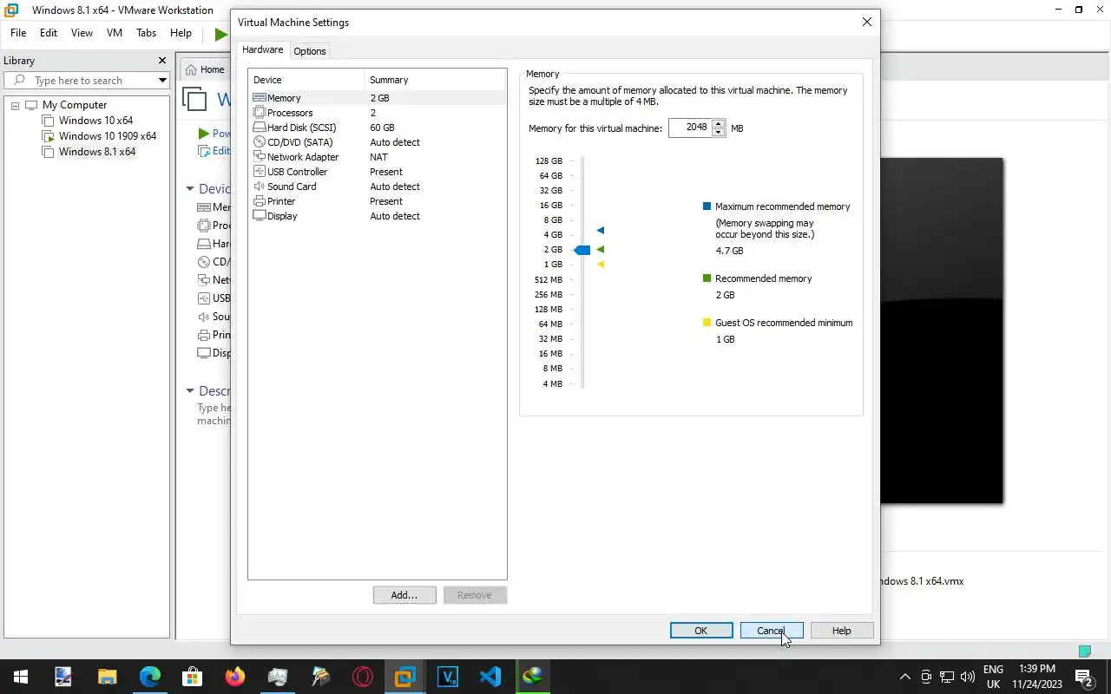Image resolution: width=1111 pixels, height=694 pixels.
Task: Select Windows 10 1909 x64 in library
Action: pyautogui.click(x=108, y=136)
